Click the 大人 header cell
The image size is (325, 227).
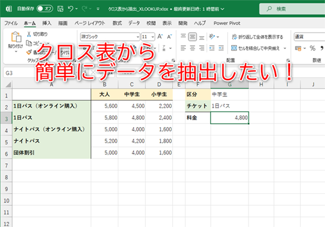[x=105, y=95]
